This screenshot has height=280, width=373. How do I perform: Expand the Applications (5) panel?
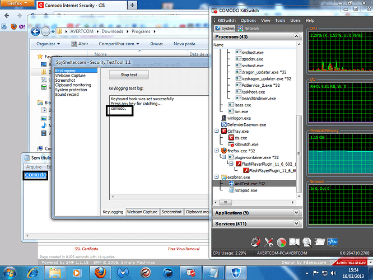coord(296,212)
